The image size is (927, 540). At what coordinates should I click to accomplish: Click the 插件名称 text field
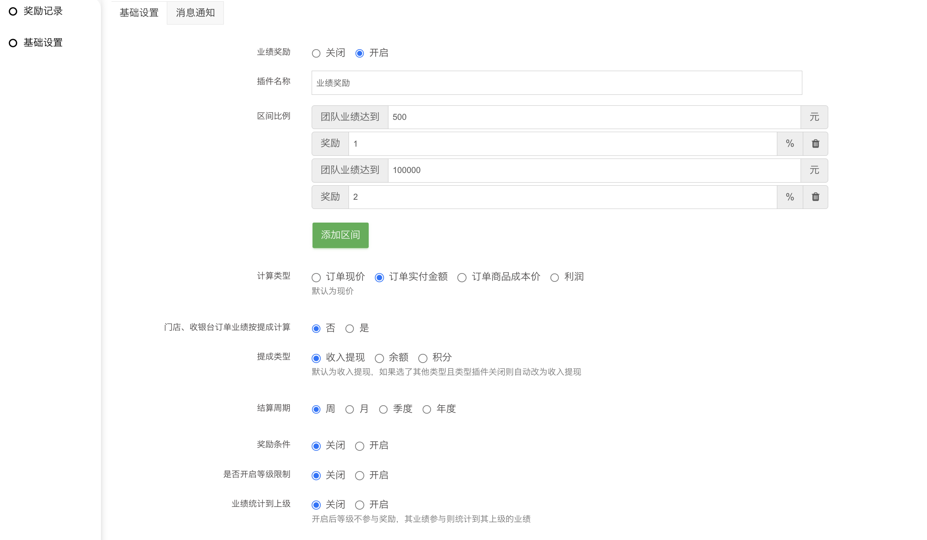(557, 83)
